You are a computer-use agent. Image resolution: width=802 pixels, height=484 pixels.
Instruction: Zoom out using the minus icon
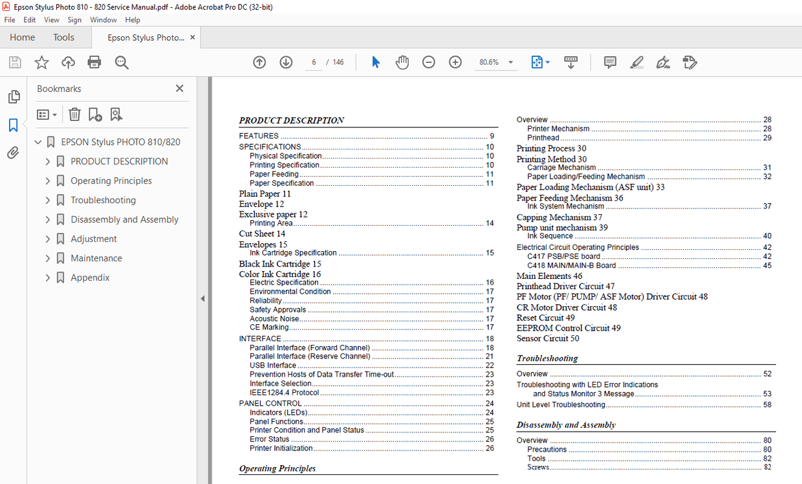[428, 61]
